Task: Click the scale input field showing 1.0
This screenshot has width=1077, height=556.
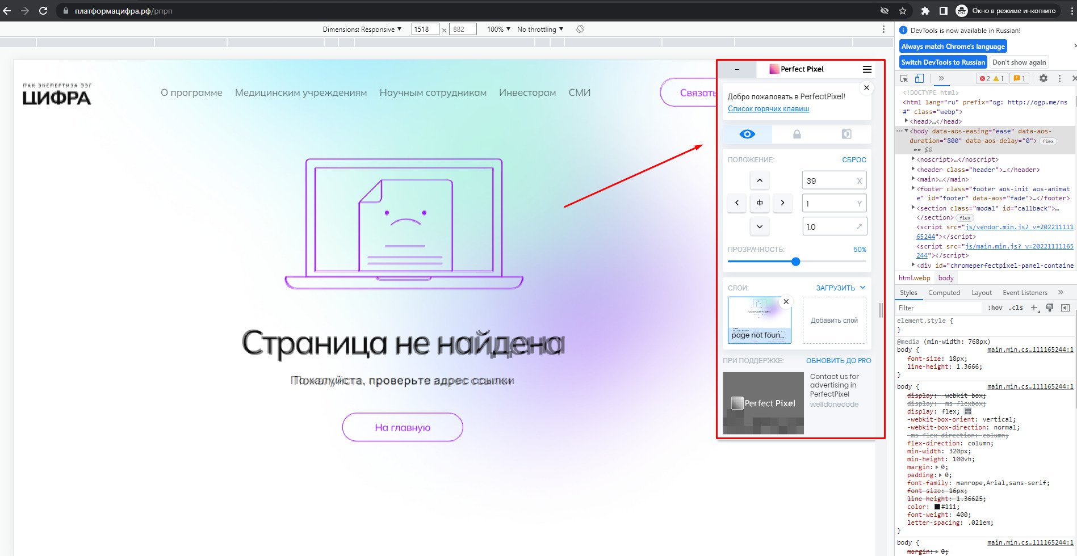Action: 834,226
